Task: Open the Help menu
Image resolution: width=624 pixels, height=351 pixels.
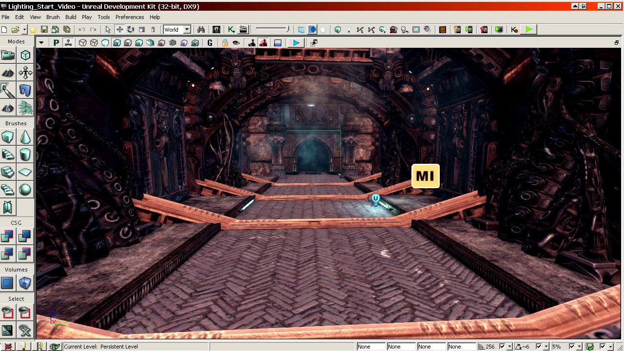Action: [155, 17]
